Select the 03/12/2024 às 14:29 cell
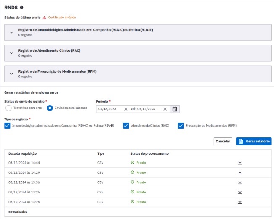Viewport: 274px width, 219px height. coord(24,172)
